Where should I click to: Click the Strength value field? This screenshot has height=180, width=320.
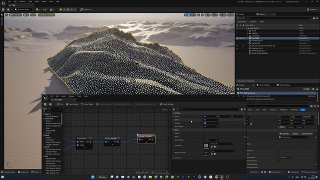point(211,123)
